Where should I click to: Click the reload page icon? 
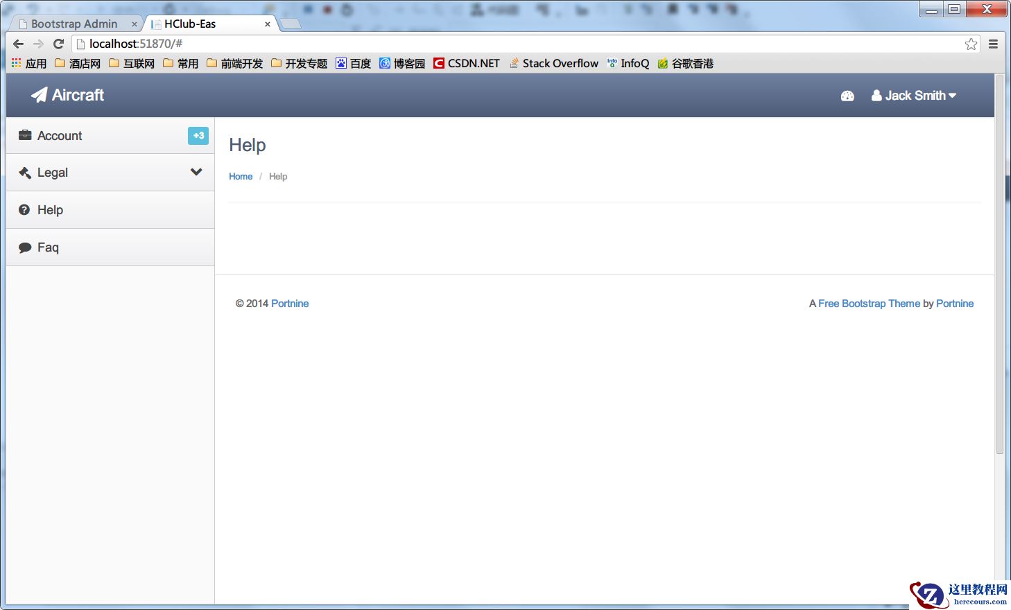(58, 43)
